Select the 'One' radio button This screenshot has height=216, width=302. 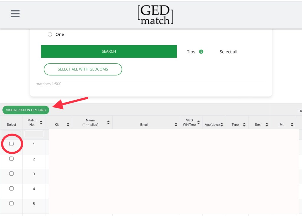click(50, 34)
